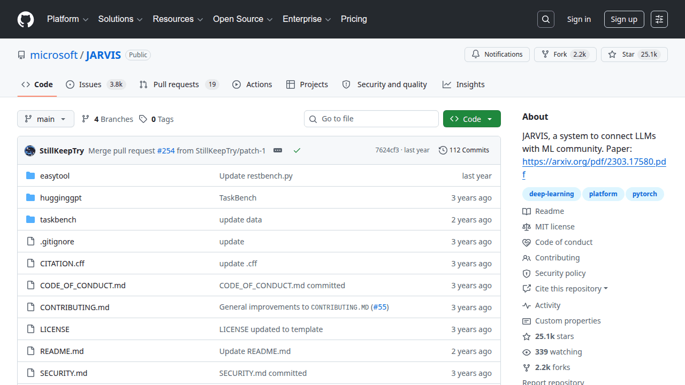Click the taskbench folder icon
Image resolution: width=685 pixels, height=385 pixels.
pyautogui.click(x=31, y=220)
